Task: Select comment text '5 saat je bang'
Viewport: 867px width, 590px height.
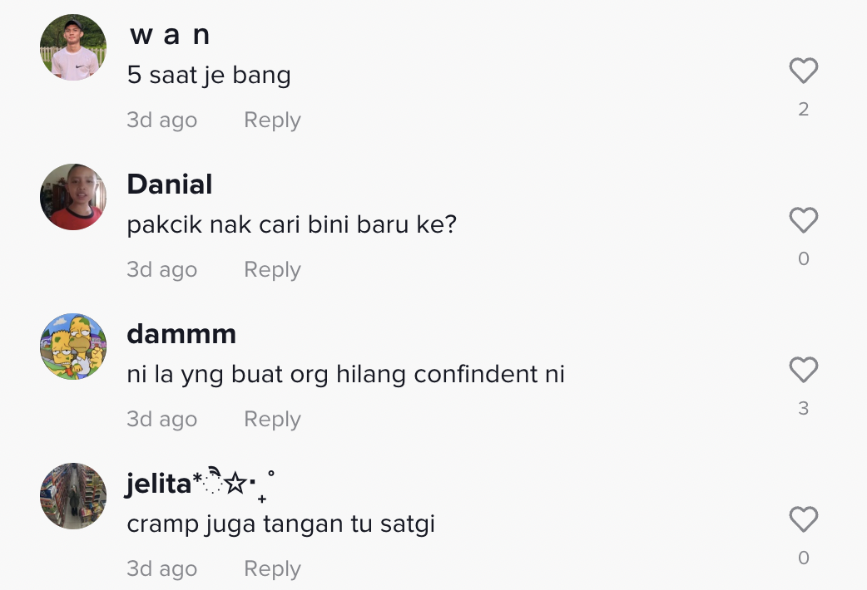Action: pos(209,76)
